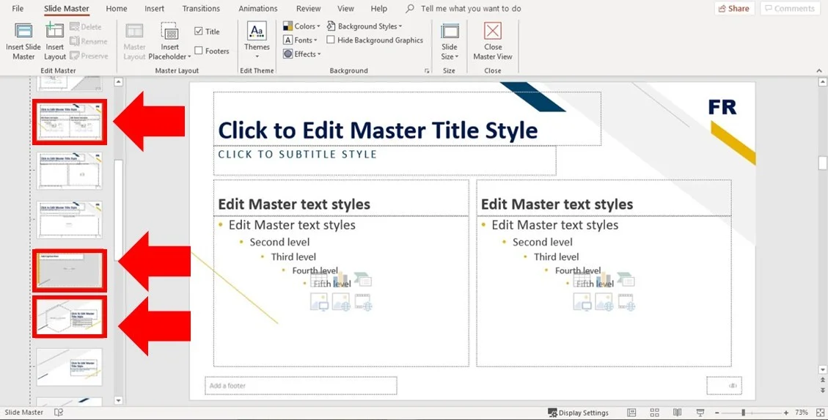Click the Slide Size icon

coord(450,31)
